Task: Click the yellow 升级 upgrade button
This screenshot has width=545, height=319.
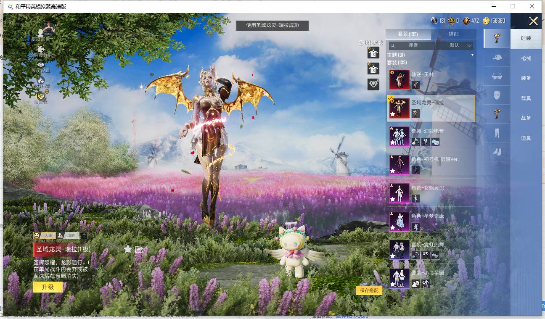Action: pyautogui.click(x=48, y=287)
